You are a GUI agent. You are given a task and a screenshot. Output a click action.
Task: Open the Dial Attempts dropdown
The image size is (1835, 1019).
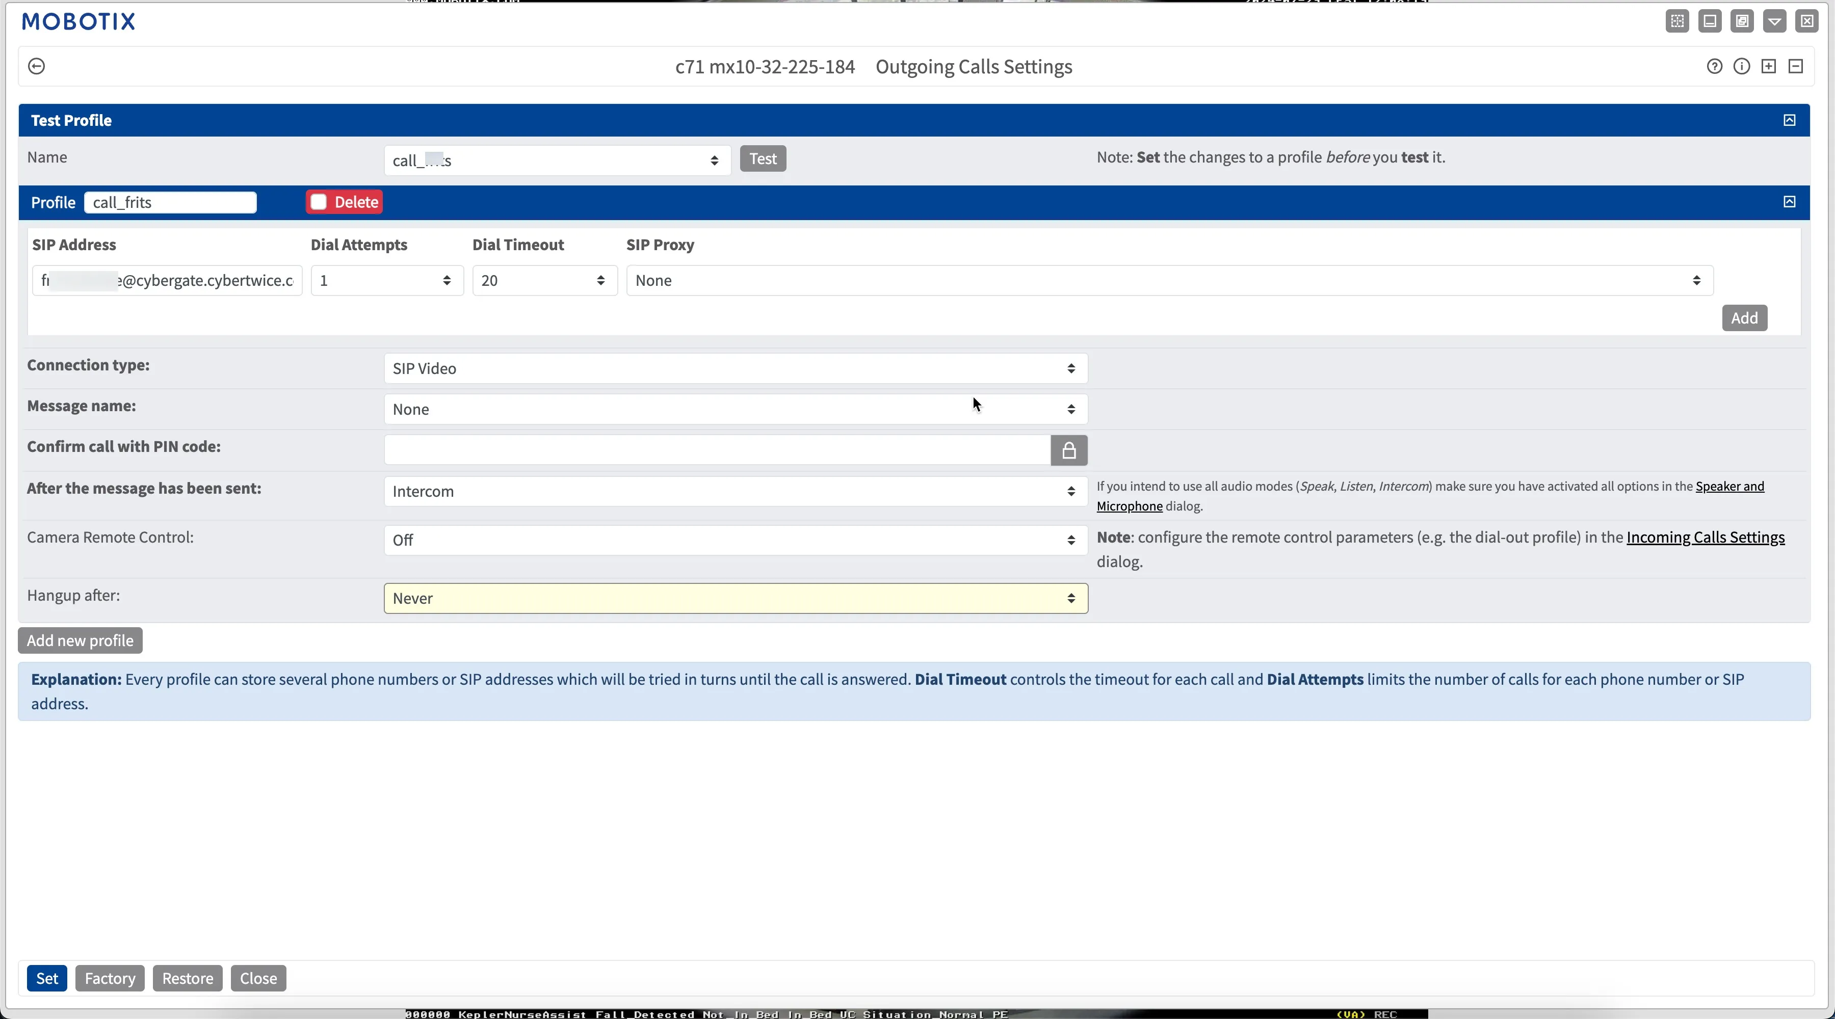pyautogui.click(x=387, y=281)
